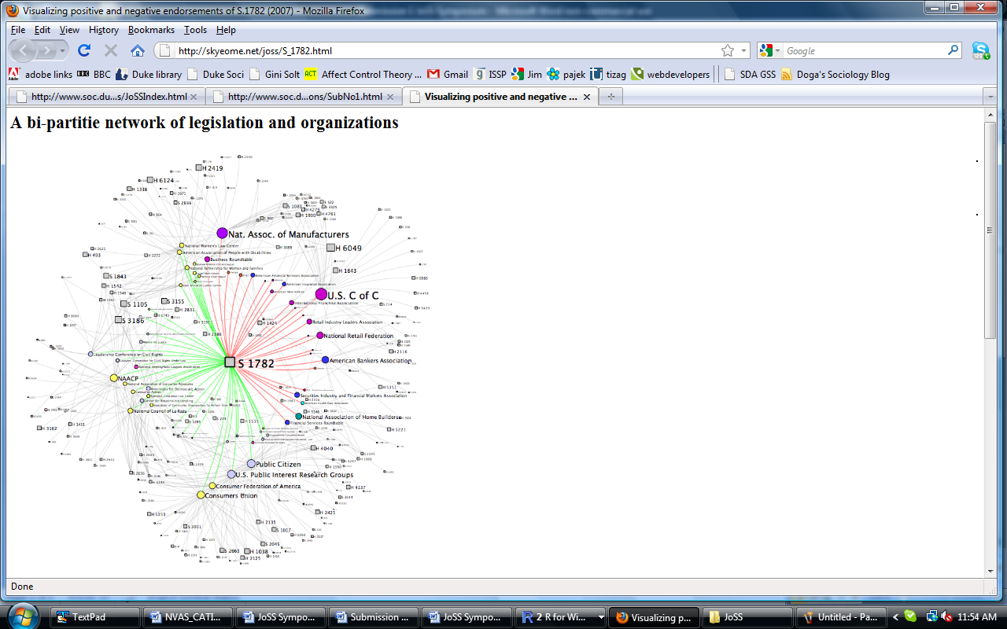
Task: Open the Help menu
Action: 226,30
